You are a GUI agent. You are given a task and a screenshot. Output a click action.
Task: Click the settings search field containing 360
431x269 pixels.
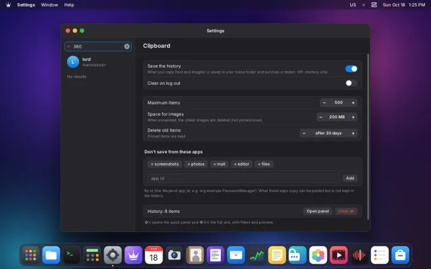coord(98,47)
